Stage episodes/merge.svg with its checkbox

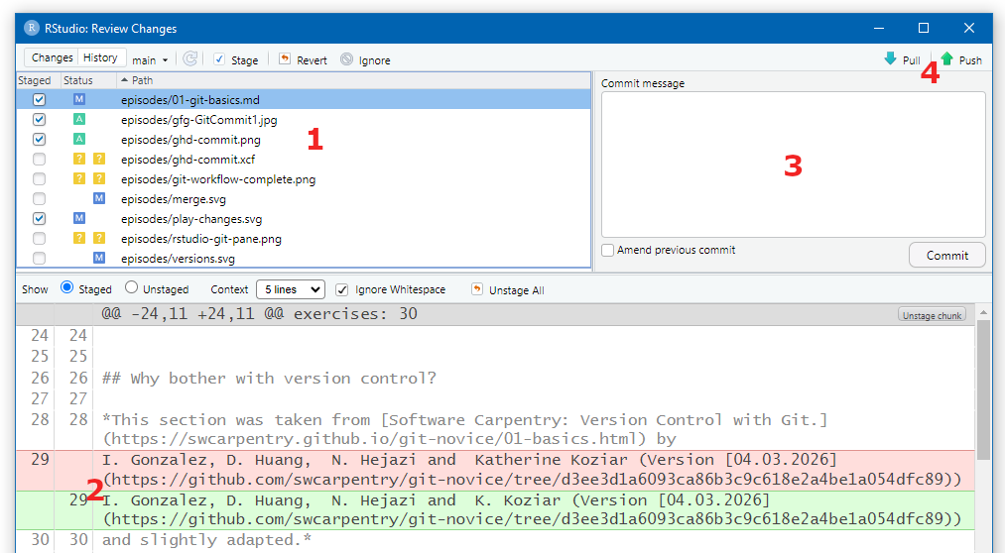point(39,199)
